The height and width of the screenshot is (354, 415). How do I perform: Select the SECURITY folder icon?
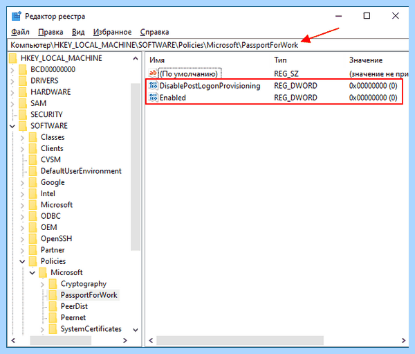(23, 115)
